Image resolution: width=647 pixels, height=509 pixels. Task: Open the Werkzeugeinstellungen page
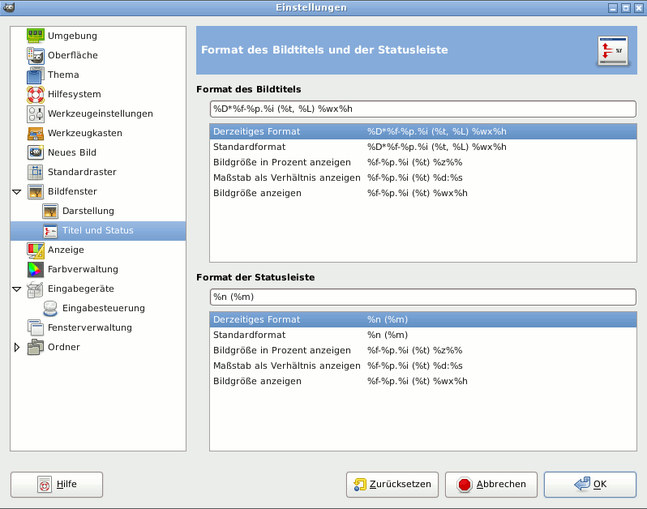click(x=100, y=113)
